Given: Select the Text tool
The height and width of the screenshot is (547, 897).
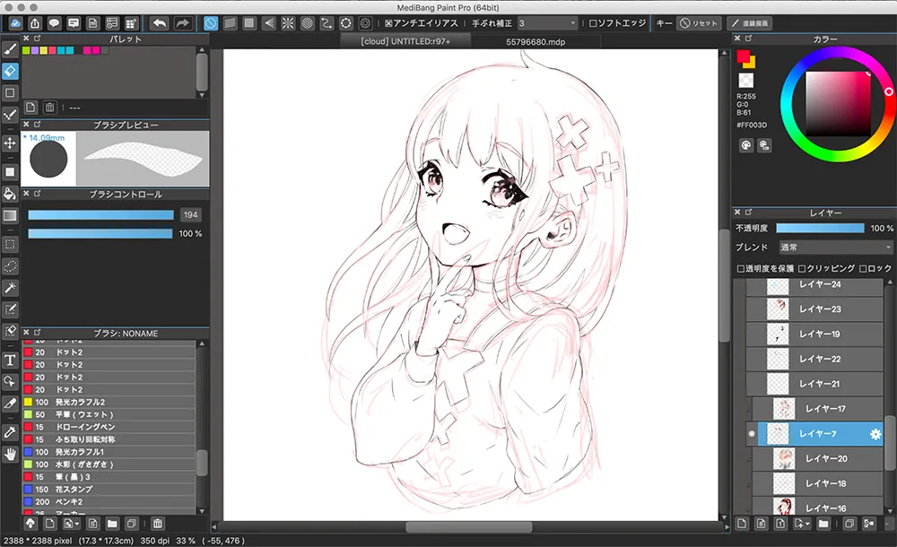Looking at the screenshot, I should (x=10, y=360).
